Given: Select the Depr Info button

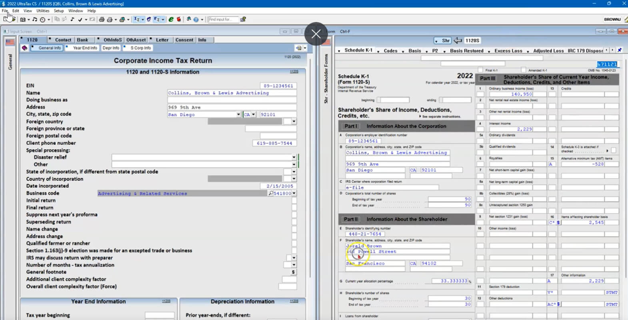Looking at the screenshot, I should (111, 48).
